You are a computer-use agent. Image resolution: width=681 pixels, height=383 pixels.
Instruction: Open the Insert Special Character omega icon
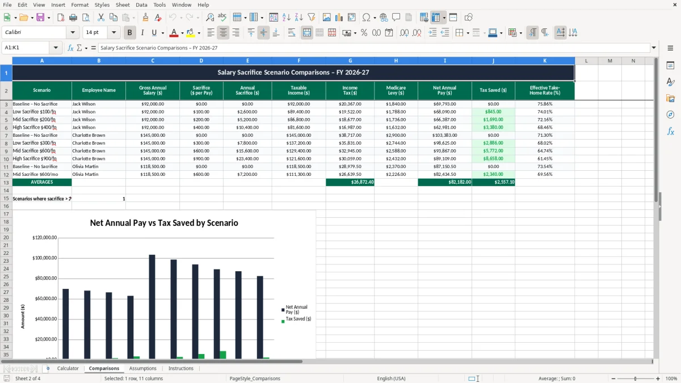(x=366, y=18)
